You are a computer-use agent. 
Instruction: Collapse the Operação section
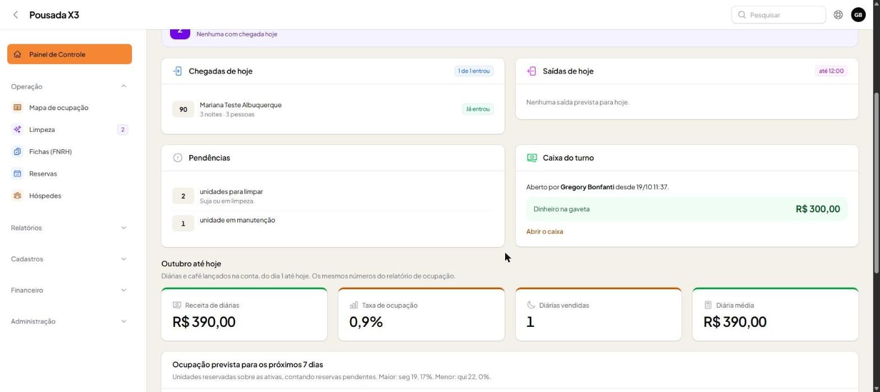point(69,86)
